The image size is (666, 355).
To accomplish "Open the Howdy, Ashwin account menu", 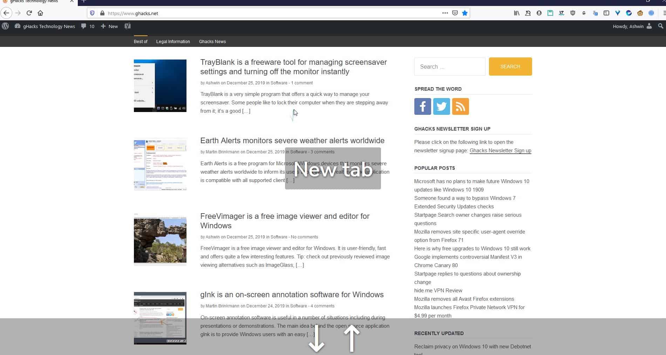I will [x=632, y=26].
